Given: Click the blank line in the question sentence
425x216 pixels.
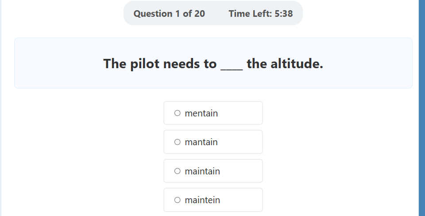Looking at the screenshot, I should pos(232,66).
